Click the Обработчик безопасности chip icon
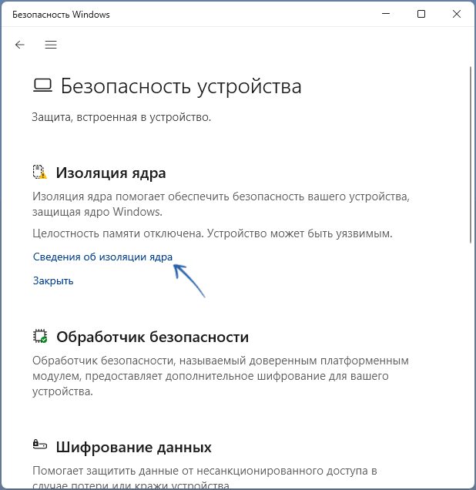476x490 pixels. [x=40, y=336]
